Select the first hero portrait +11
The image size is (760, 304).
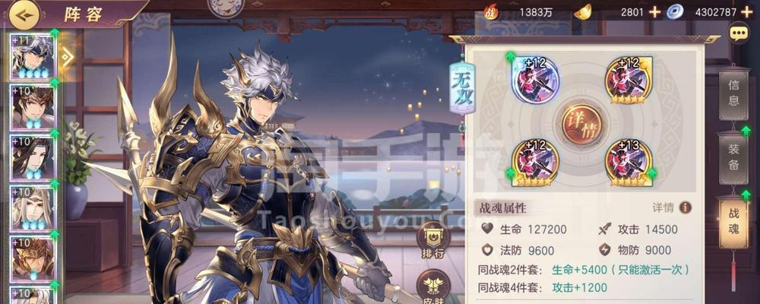tap(32, 57)
